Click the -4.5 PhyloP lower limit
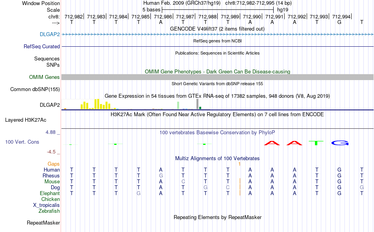The width and height of the screenshot is (374, 232). tap(51, 152)
